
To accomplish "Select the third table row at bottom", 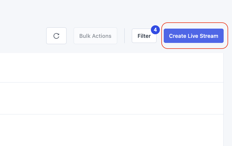I will (x=112, y=130).
